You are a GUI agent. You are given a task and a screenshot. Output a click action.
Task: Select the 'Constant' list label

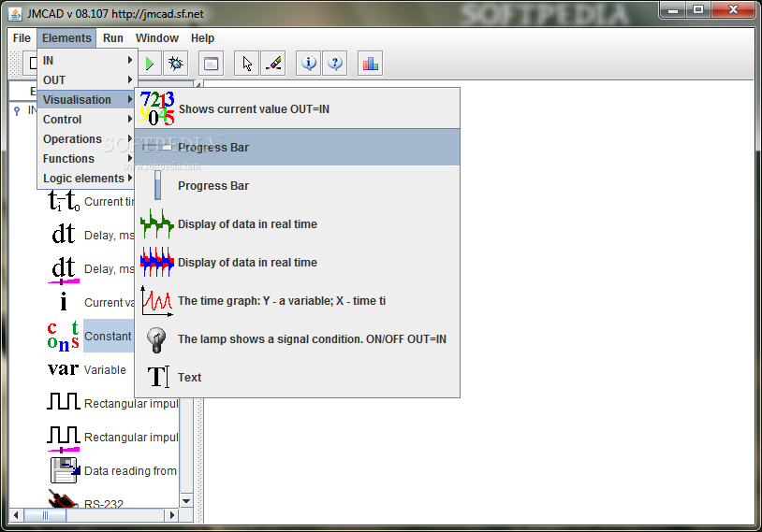108,336
